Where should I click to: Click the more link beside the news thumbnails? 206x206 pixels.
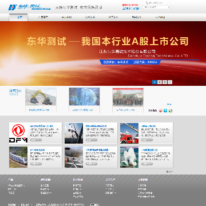[169, 104]
